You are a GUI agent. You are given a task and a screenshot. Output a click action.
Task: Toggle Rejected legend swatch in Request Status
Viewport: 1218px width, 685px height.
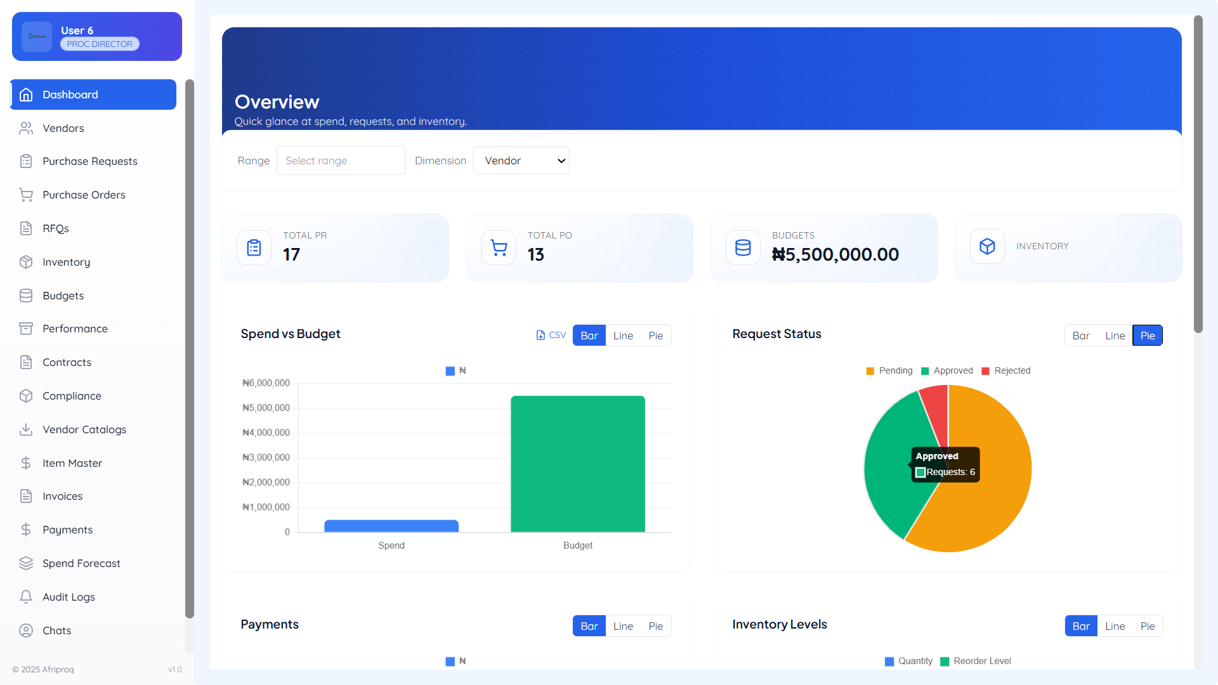point(985,371)
